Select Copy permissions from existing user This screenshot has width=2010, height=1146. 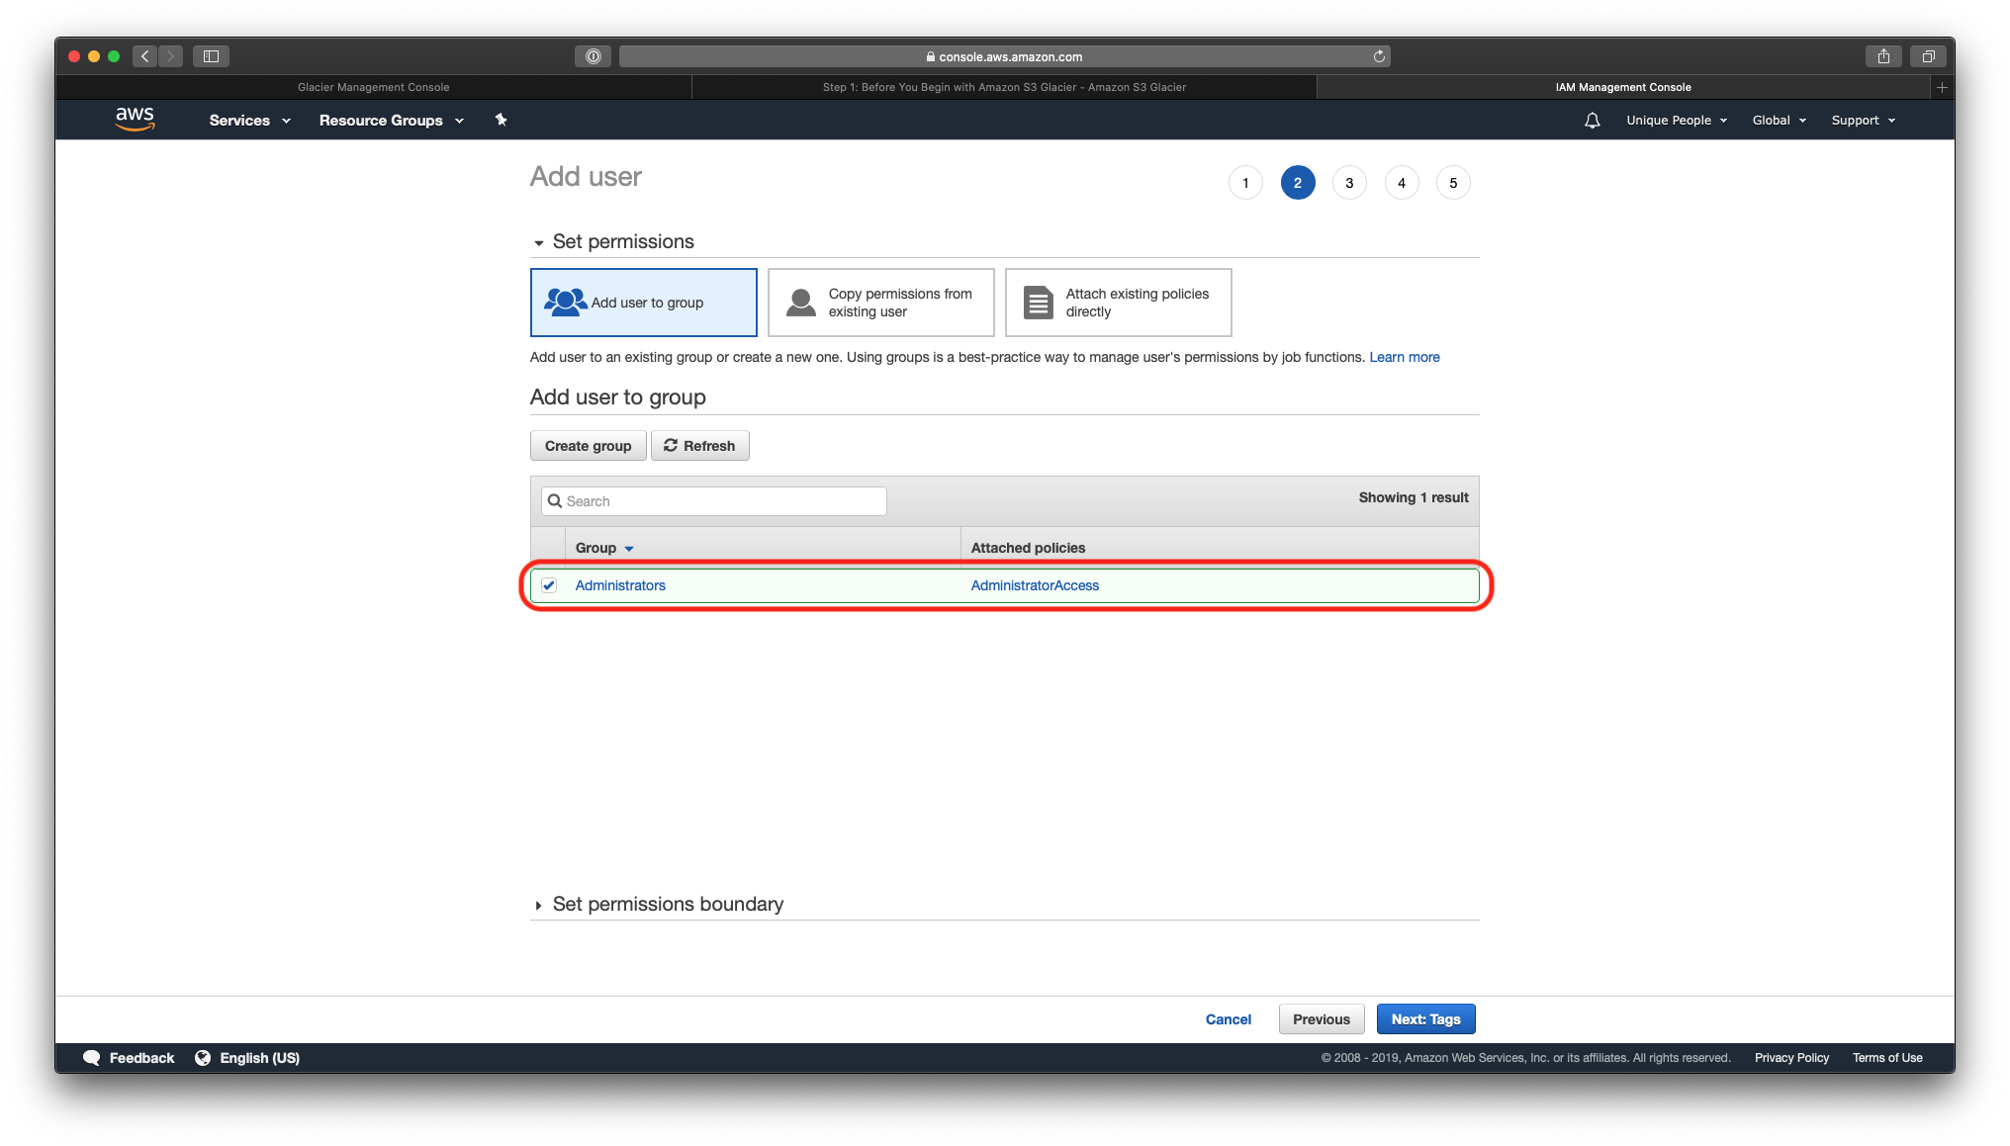[881, 303]
